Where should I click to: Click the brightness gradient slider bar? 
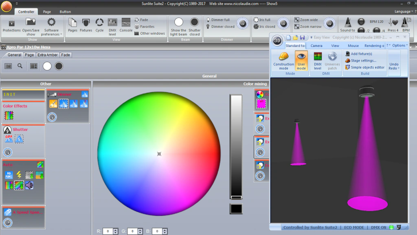click(x=236, y=146)
